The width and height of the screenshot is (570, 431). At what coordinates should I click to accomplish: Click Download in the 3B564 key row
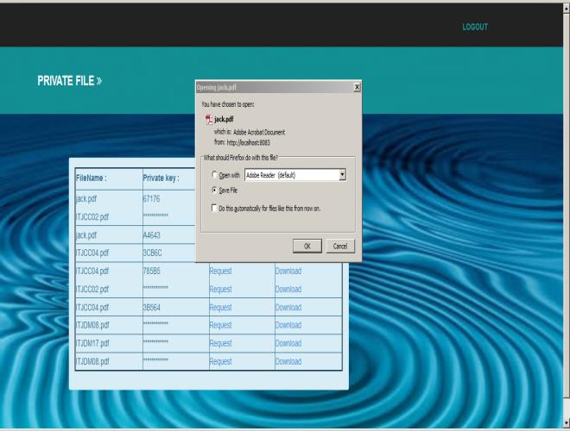(288, 307)
